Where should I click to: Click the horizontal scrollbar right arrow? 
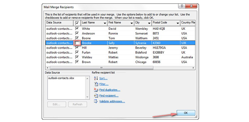[x=193, y=68]
